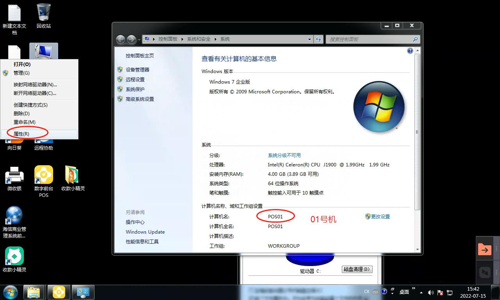Open the 新建文本文档 desktop file
This screenshot has width=500, height=300.
click(x=14, y=19)
